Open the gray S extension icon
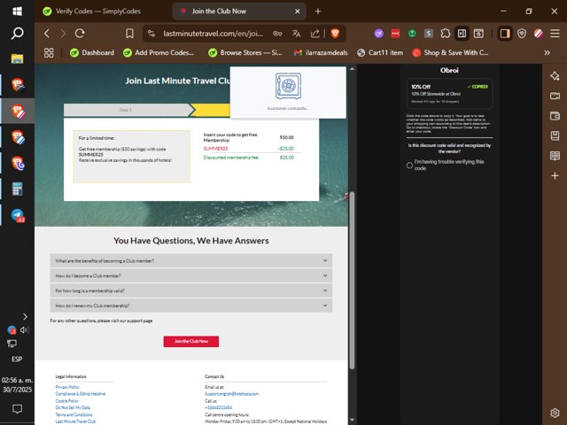 tap(429, 34)
